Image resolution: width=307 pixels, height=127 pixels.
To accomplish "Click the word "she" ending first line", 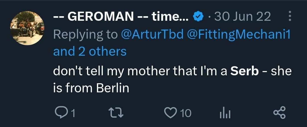I will [281, 71].
